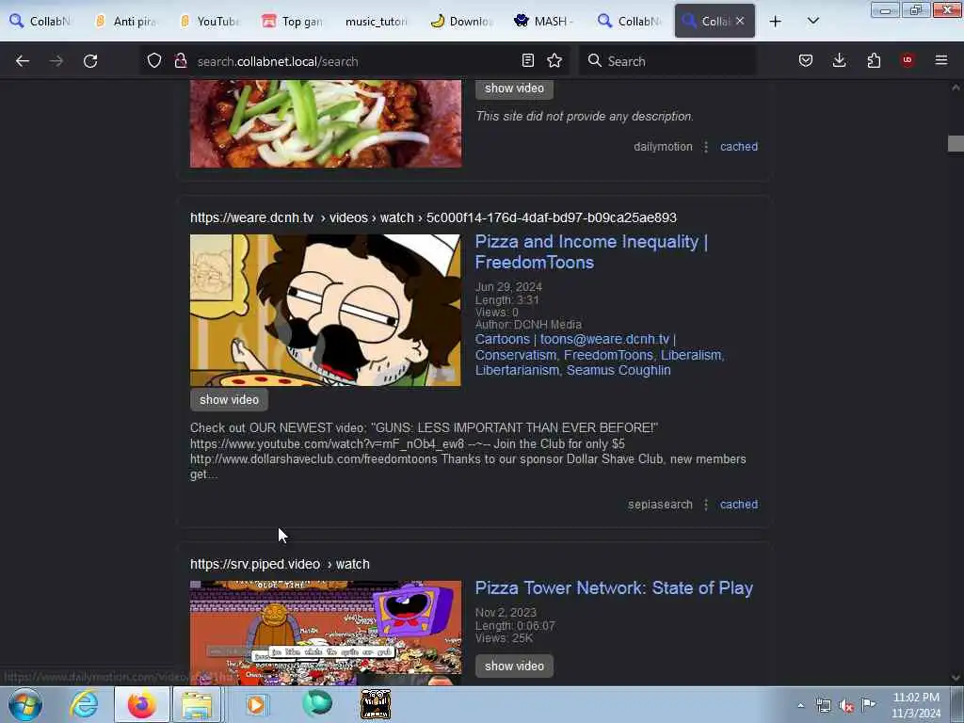The image size is (964, 723).
Task: Open a new browser tab
Action: pos(776,22)
